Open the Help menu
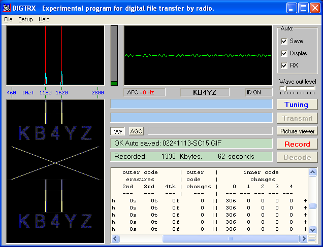 coord(44,19)
